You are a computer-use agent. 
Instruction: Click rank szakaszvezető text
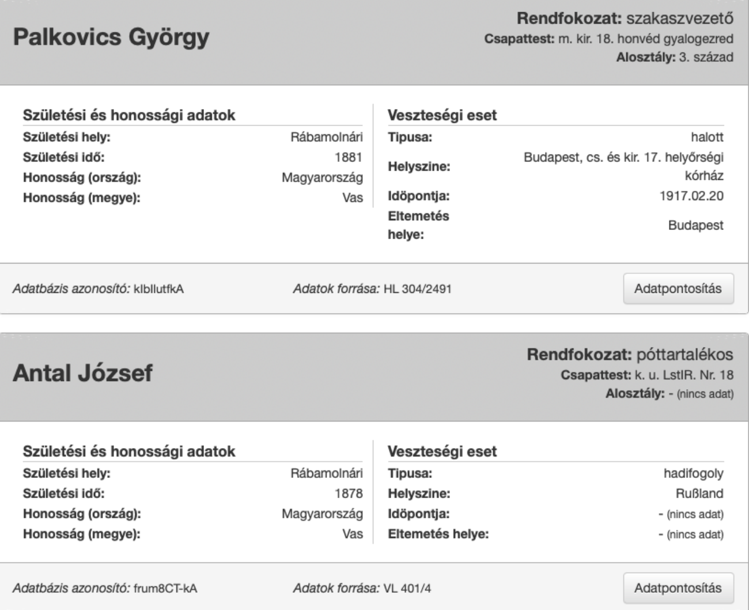[x=680, y=18]
